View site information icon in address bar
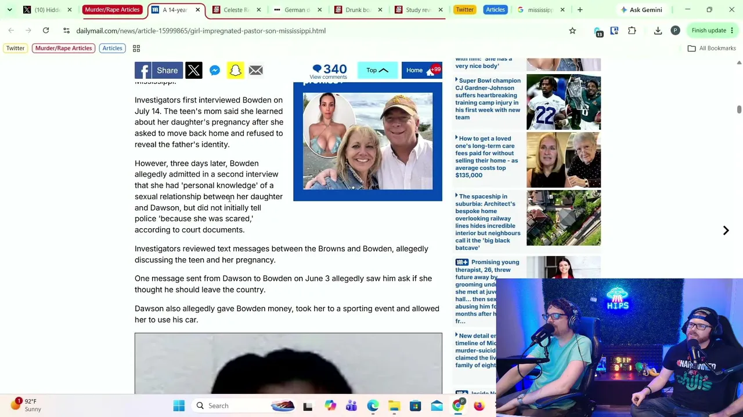The width and height of the screenshot is (743, 417). (67, 31)
